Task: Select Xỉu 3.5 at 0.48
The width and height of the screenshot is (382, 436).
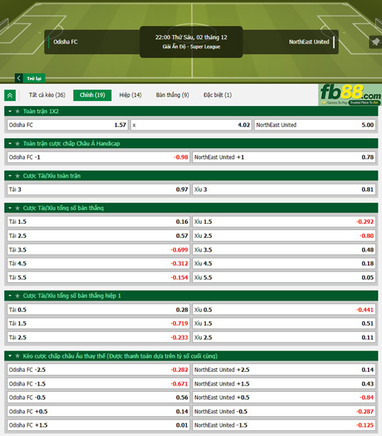Action: (284, 249)
